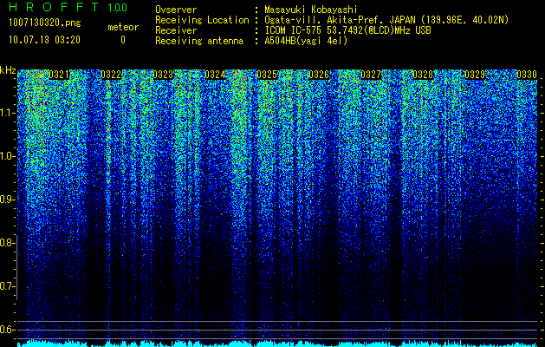Screen dimensions: 545x347
Task: Click the kHz axis unit label
Action: coord(8,70)
